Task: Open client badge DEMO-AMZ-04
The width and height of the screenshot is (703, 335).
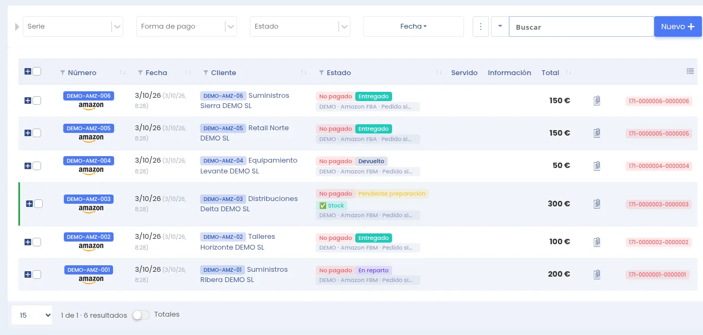Action: pyautogui.click(x=223, y=160)
